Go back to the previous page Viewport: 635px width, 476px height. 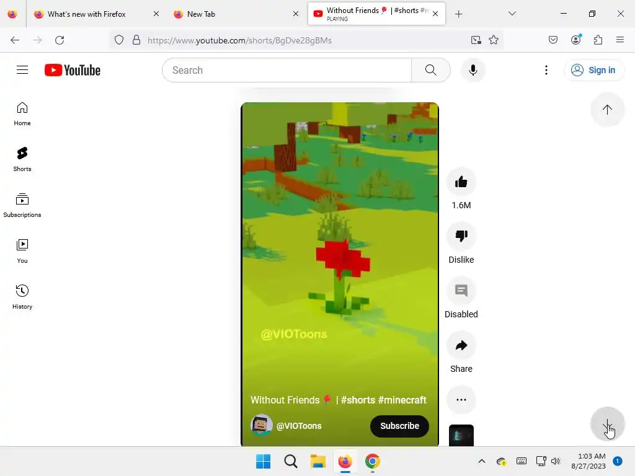point(15,40)
